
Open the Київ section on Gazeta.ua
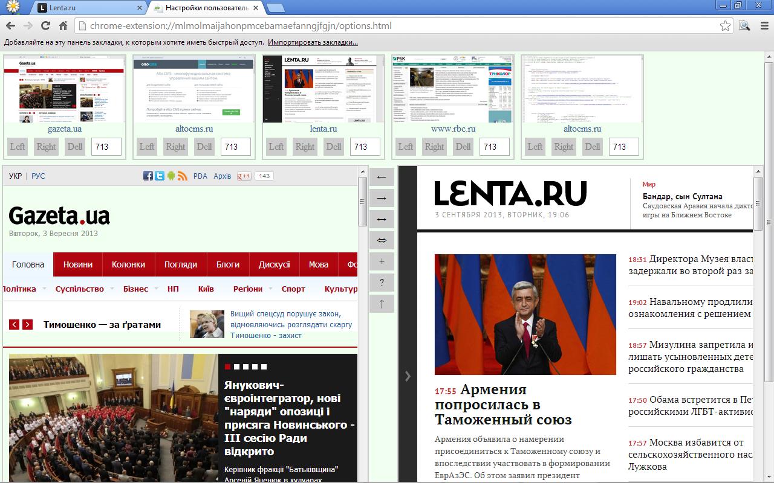point(206,289)
